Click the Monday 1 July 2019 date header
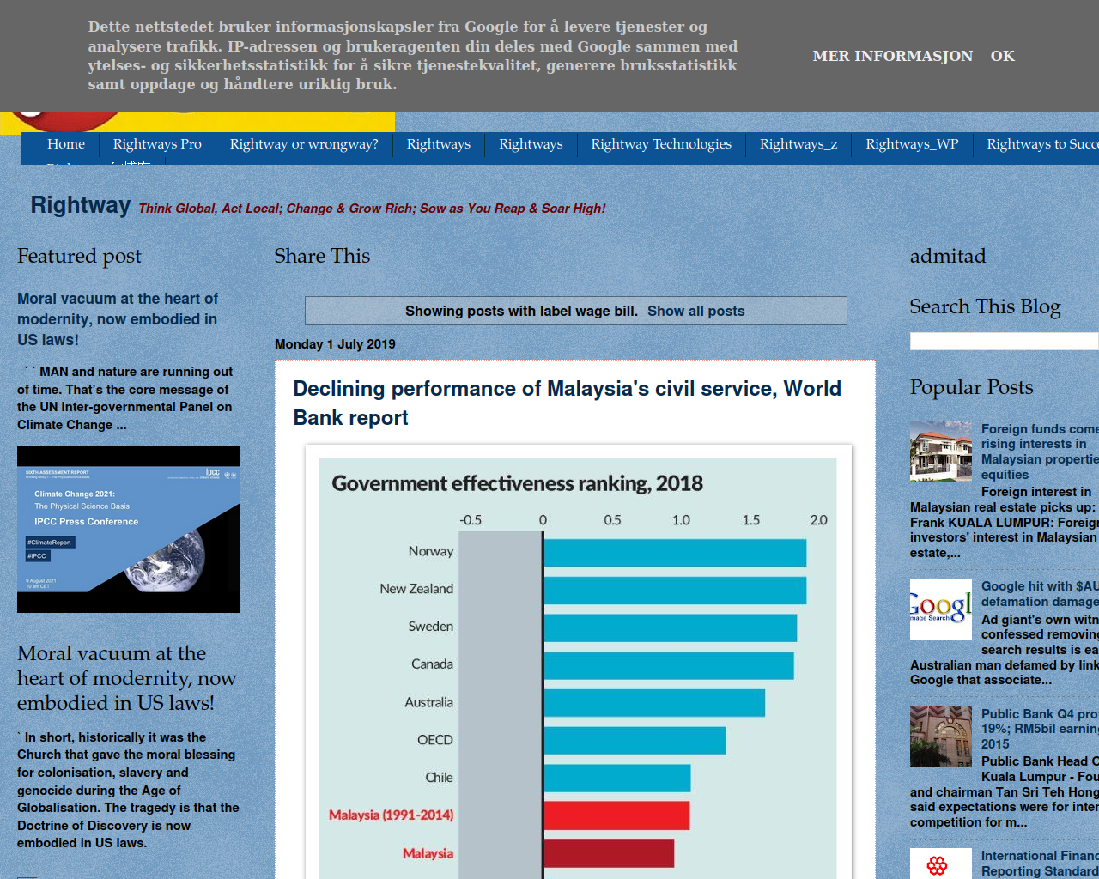This screenshot has height=879, width=1099. 335,344
